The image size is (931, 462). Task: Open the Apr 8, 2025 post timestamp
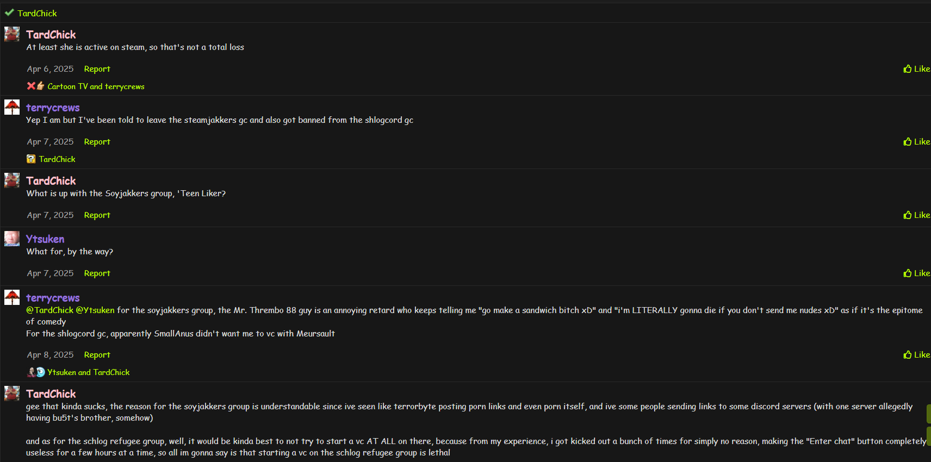(x=50, y=355)
